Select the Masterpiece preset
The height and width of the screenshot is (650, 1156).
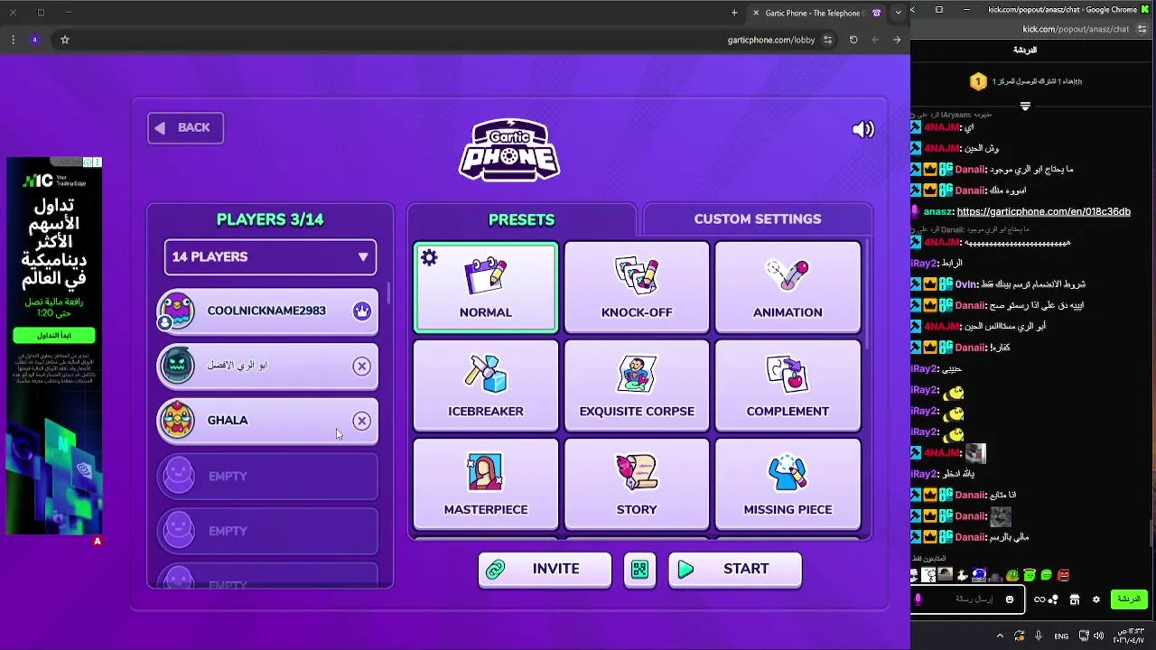(x=486, y=484)
